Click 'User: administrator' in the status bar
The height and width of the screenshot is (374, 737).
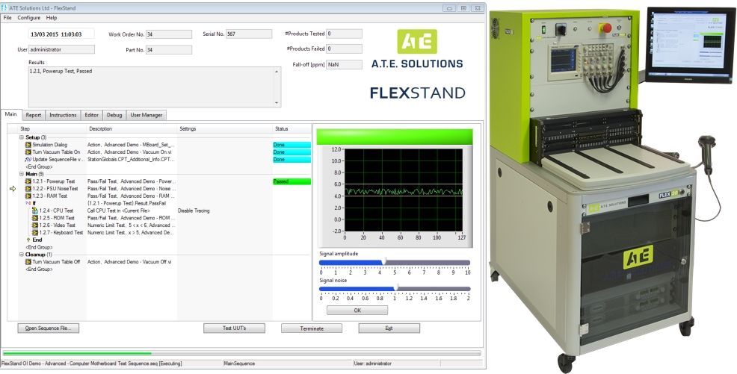373,364
